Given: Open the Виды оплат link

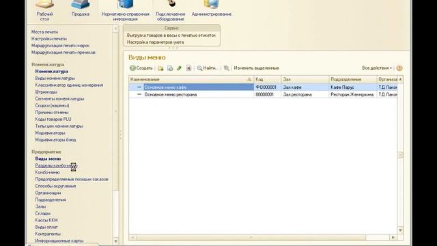Looking at the screenshot, I should 46,227.
